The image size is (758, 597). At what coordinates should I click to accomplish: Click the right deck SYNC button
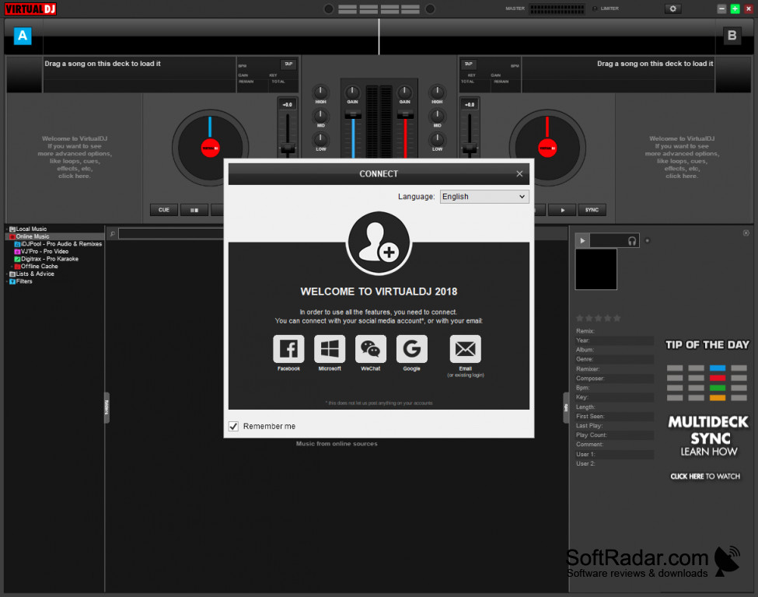[x=592, y=210]
